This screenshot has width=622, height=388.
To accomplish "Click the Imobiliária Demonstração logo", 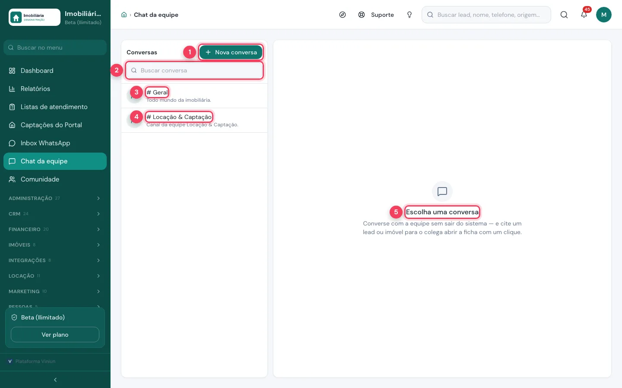I will (x=35, y=17).
